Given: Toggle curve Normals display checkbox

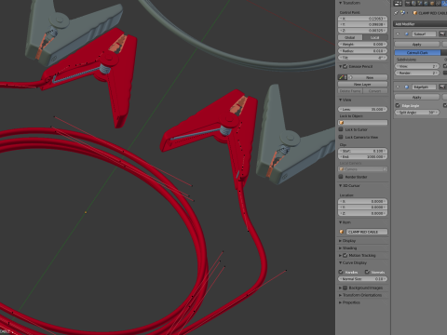Looking at the screenshot, I should coord(367,272).
